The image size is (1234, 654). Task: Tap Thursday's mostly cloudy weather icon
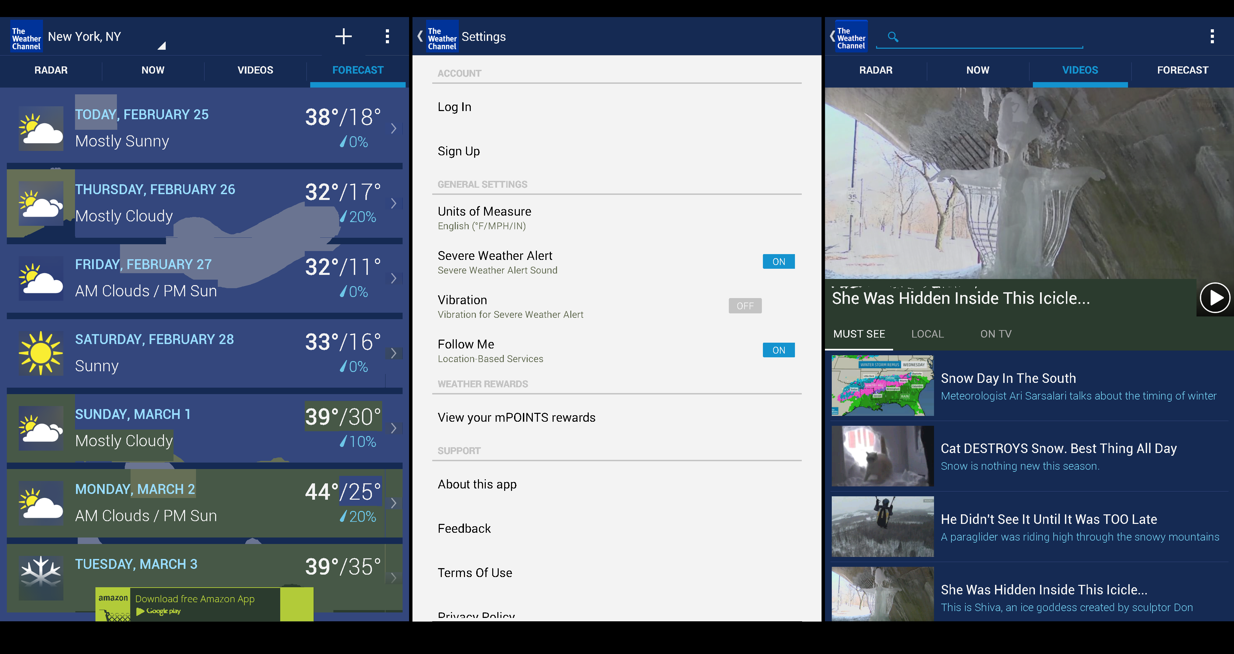point(41,203)
